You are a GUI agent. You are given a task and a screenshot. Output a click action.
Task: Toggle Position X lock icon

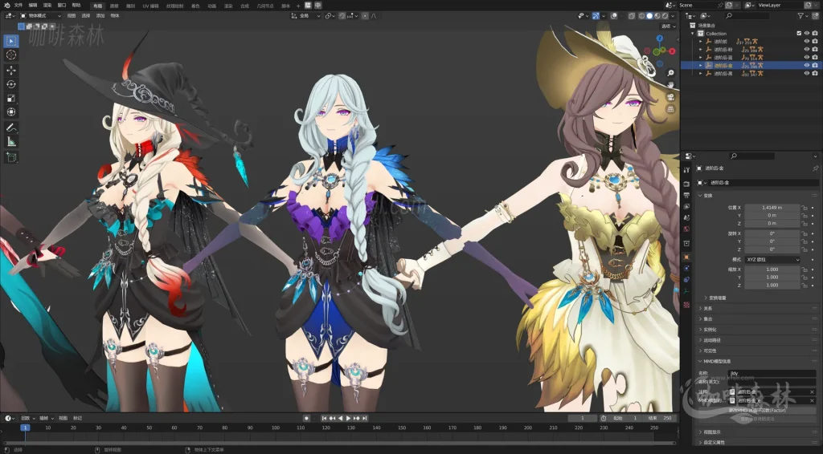click(x=804, y=208)
